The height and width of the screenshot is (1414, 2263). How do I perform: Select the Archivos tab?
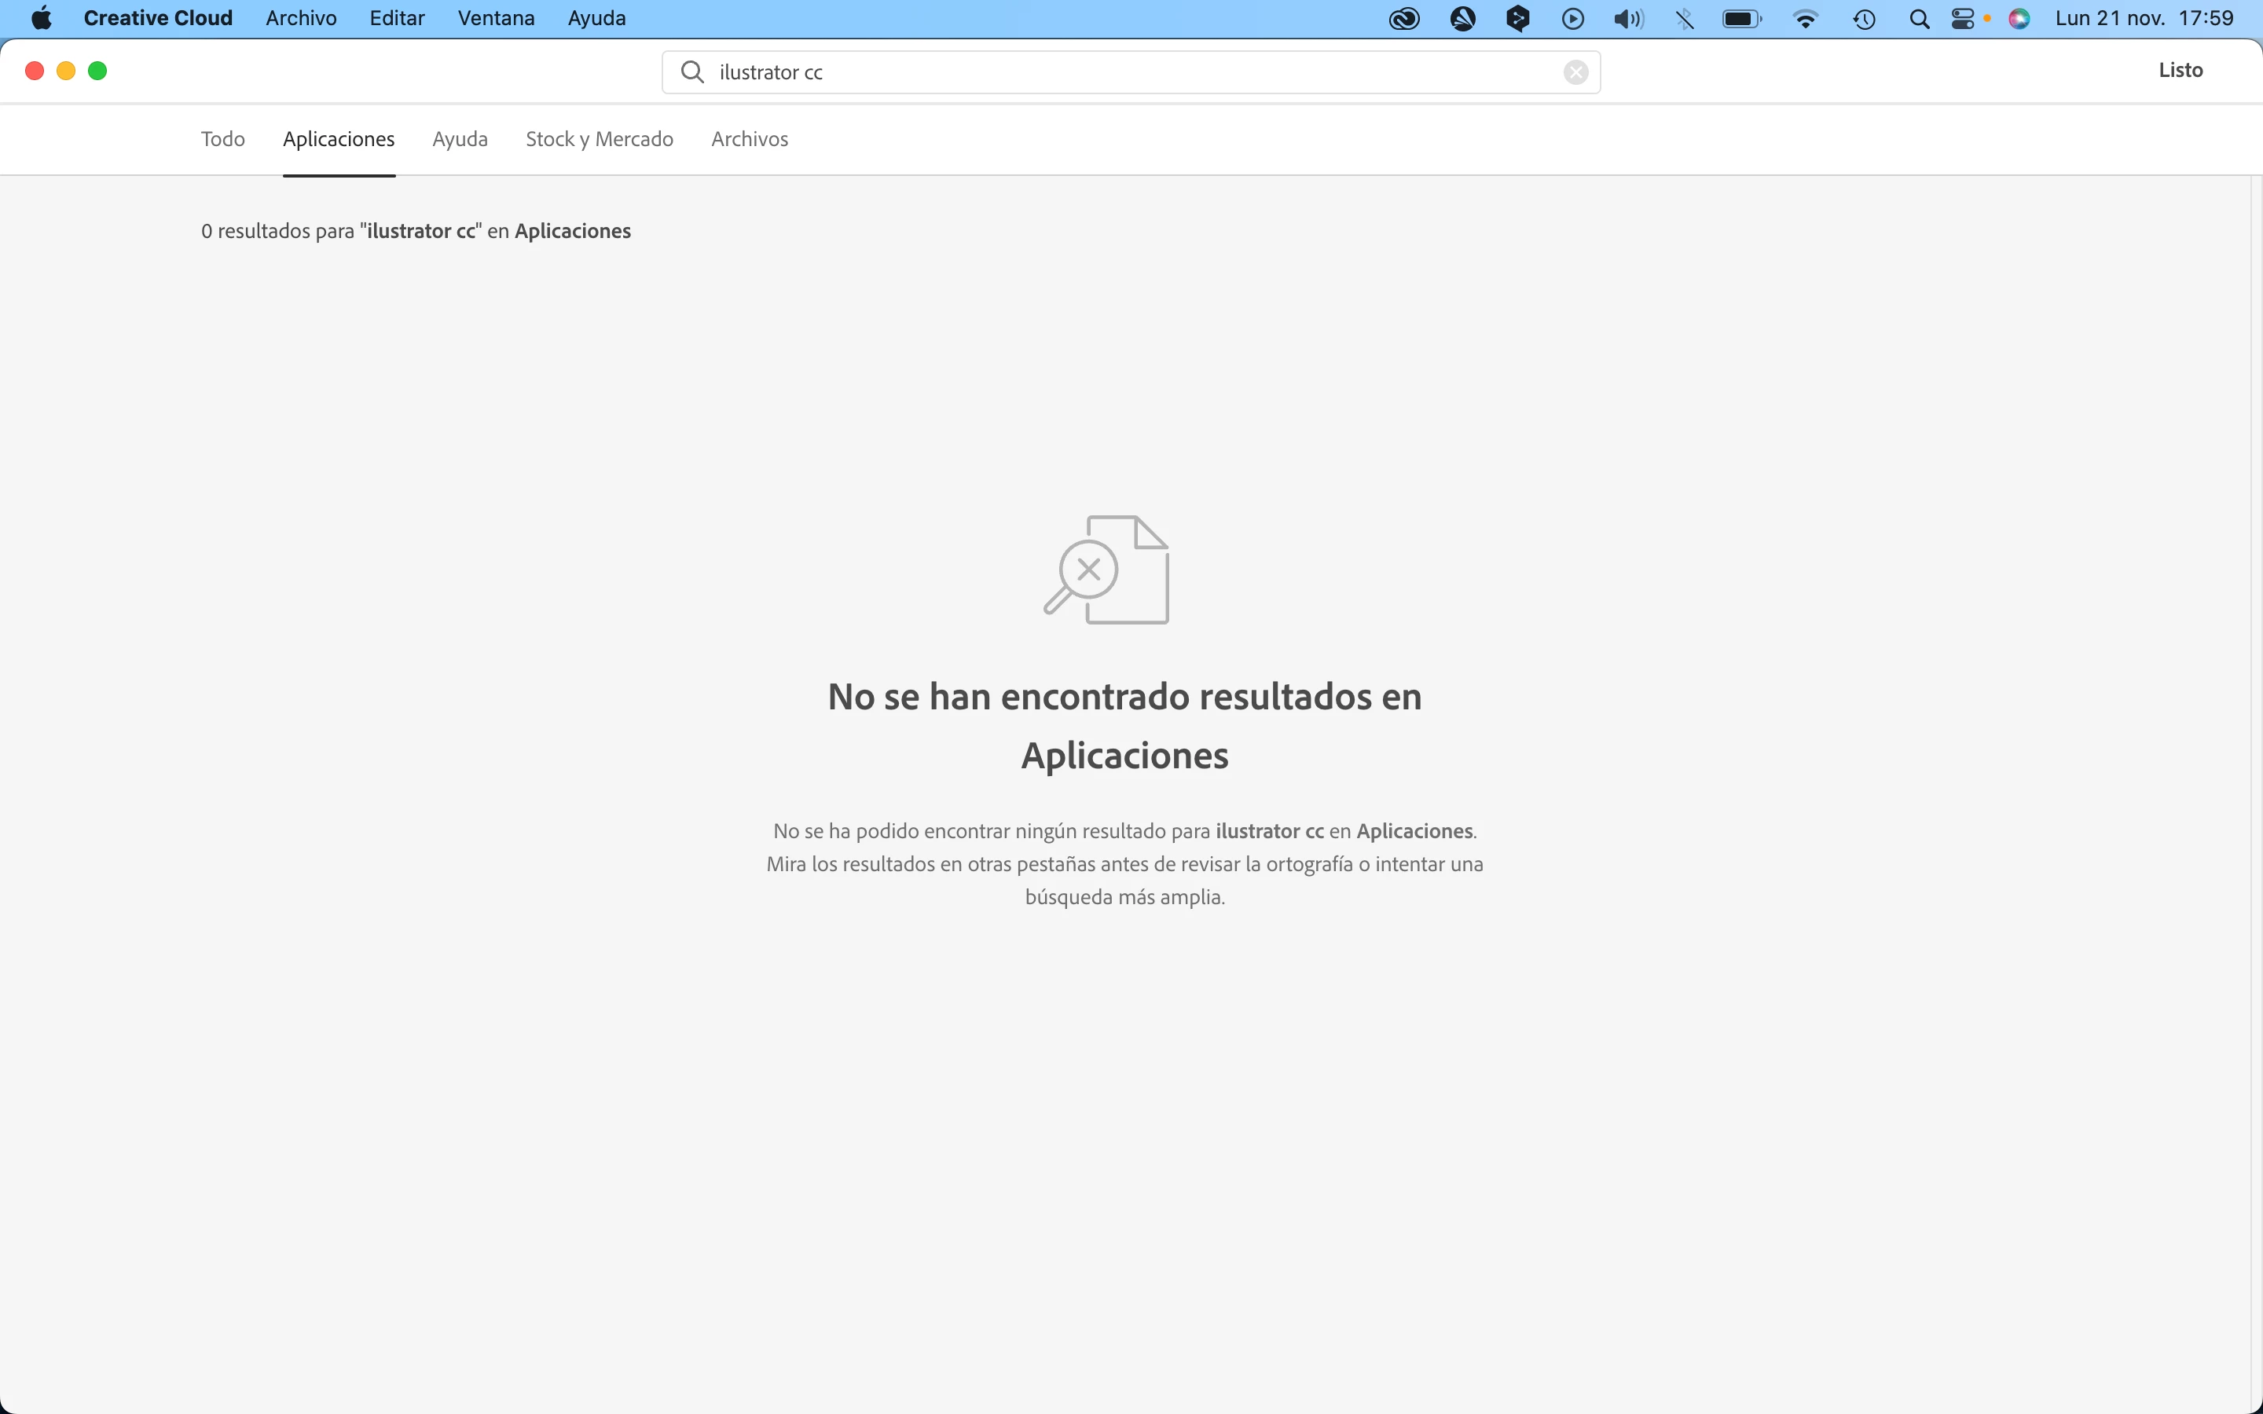(x=749, y=139)
